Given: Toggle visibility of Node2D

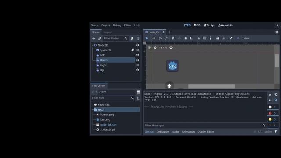Looking at the screenshot, I should pos(137,45).
